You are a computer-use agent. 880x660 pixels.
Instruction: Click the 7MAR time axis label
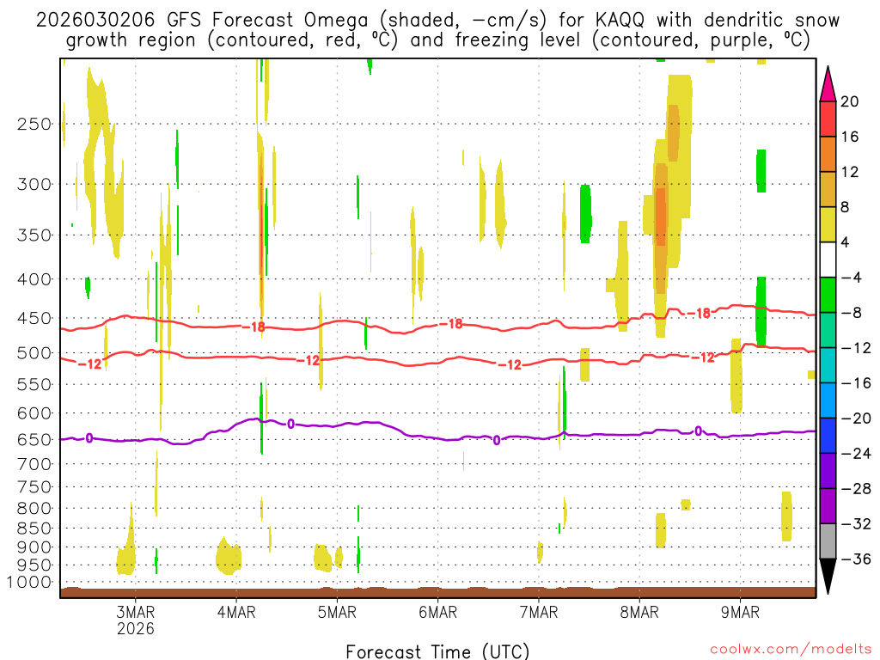(539, 612)
